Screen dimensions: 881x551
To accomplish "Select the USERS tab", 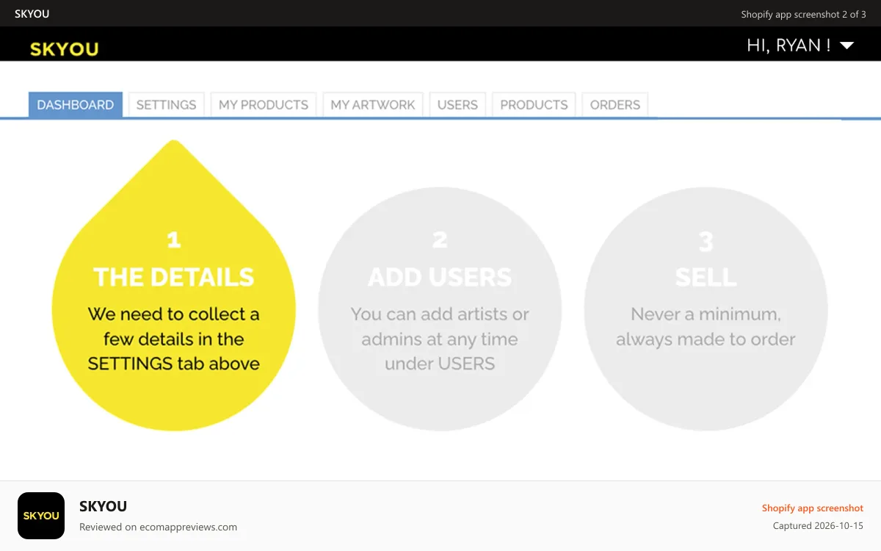I will tap(457, 104).
